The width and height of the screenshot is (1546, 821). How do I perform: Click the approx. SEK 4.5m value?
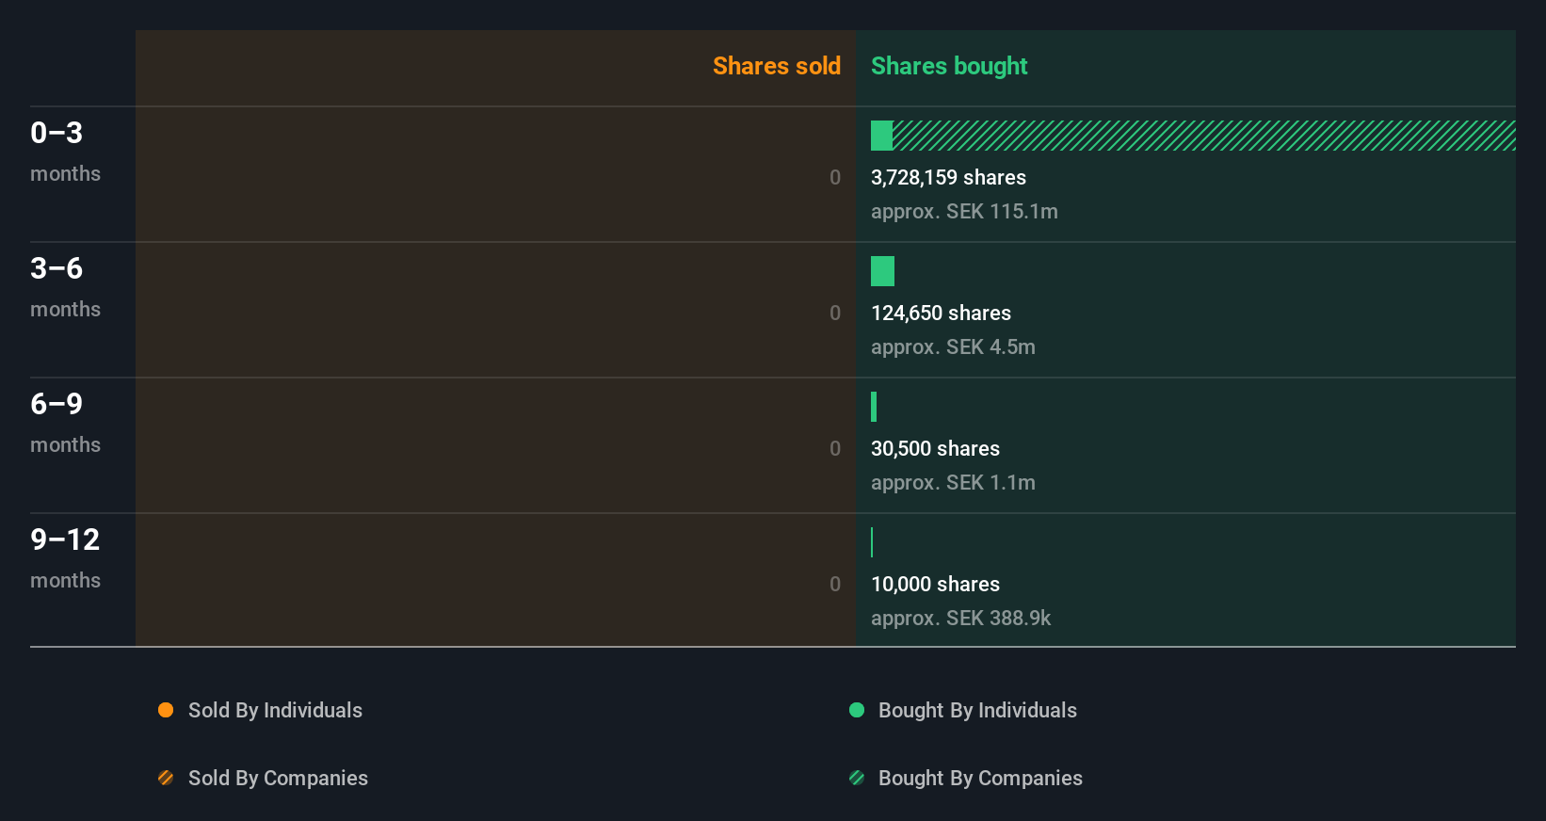953,346
